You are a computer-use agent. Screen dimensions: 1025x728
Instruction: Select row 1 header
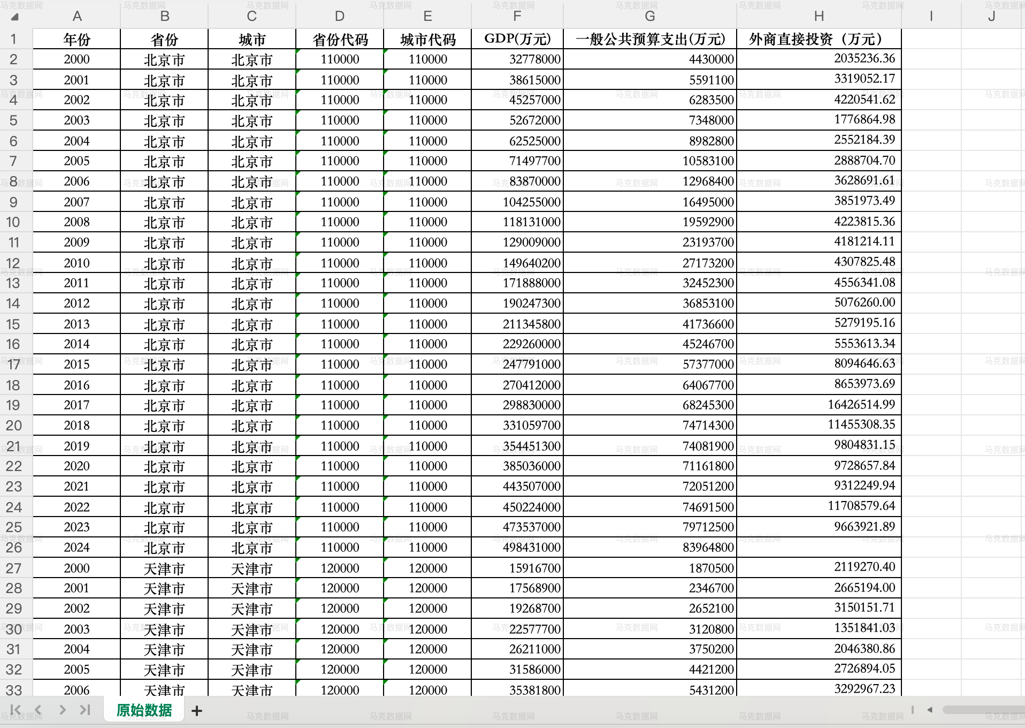click(x=14, y=39)
